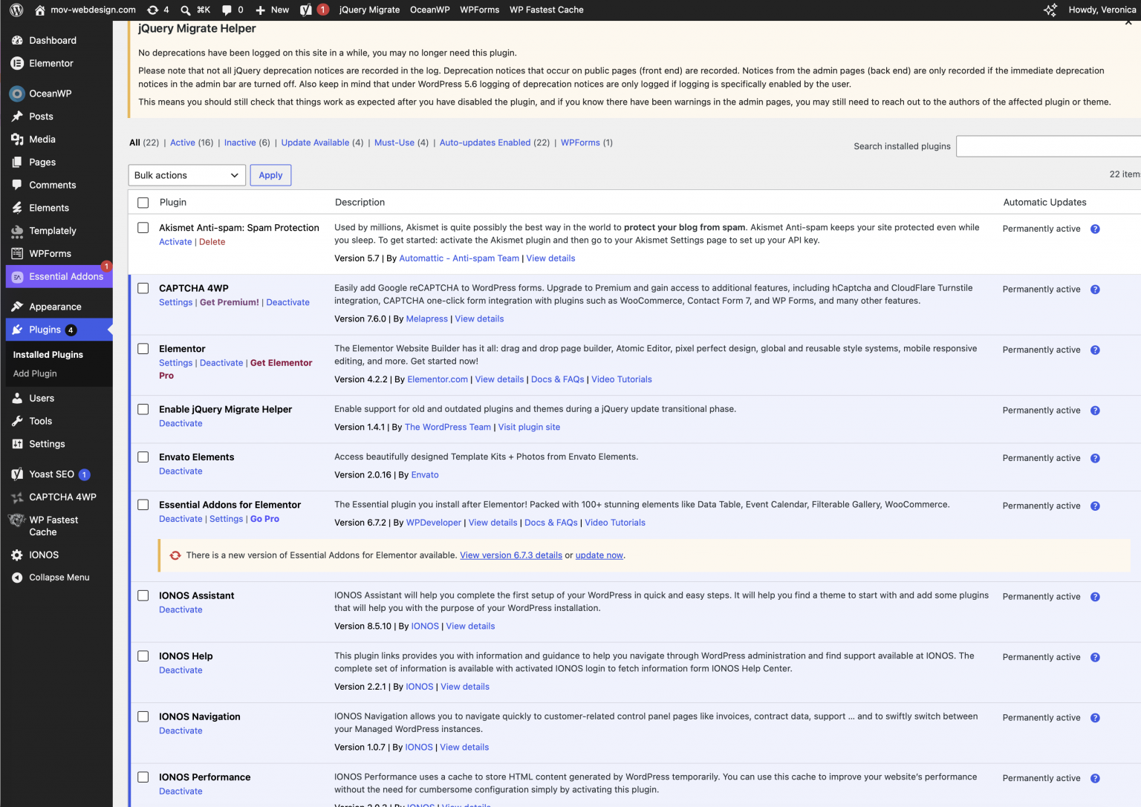Click update now for Essential Addons
The width and height of the screenshot is (1141, 807).
click(x=599, y=555)
